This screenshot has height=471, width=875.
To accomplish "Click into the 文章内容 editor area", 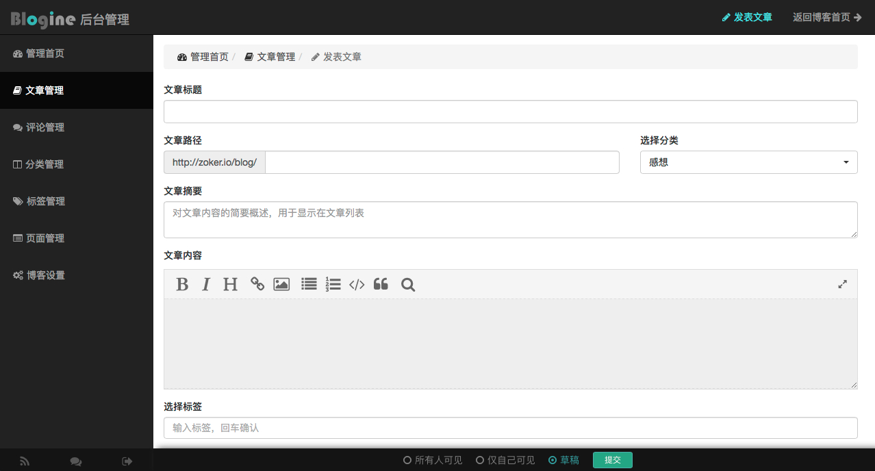I will tap(510, 344).
